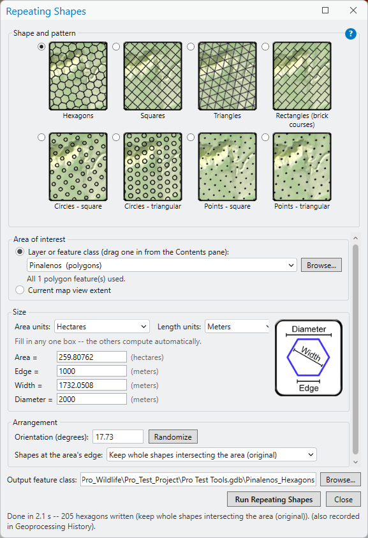This screenshot has width=368, height=538.
Task: Click Run Repeating Shapes
Action: click(x=274, y=499)
